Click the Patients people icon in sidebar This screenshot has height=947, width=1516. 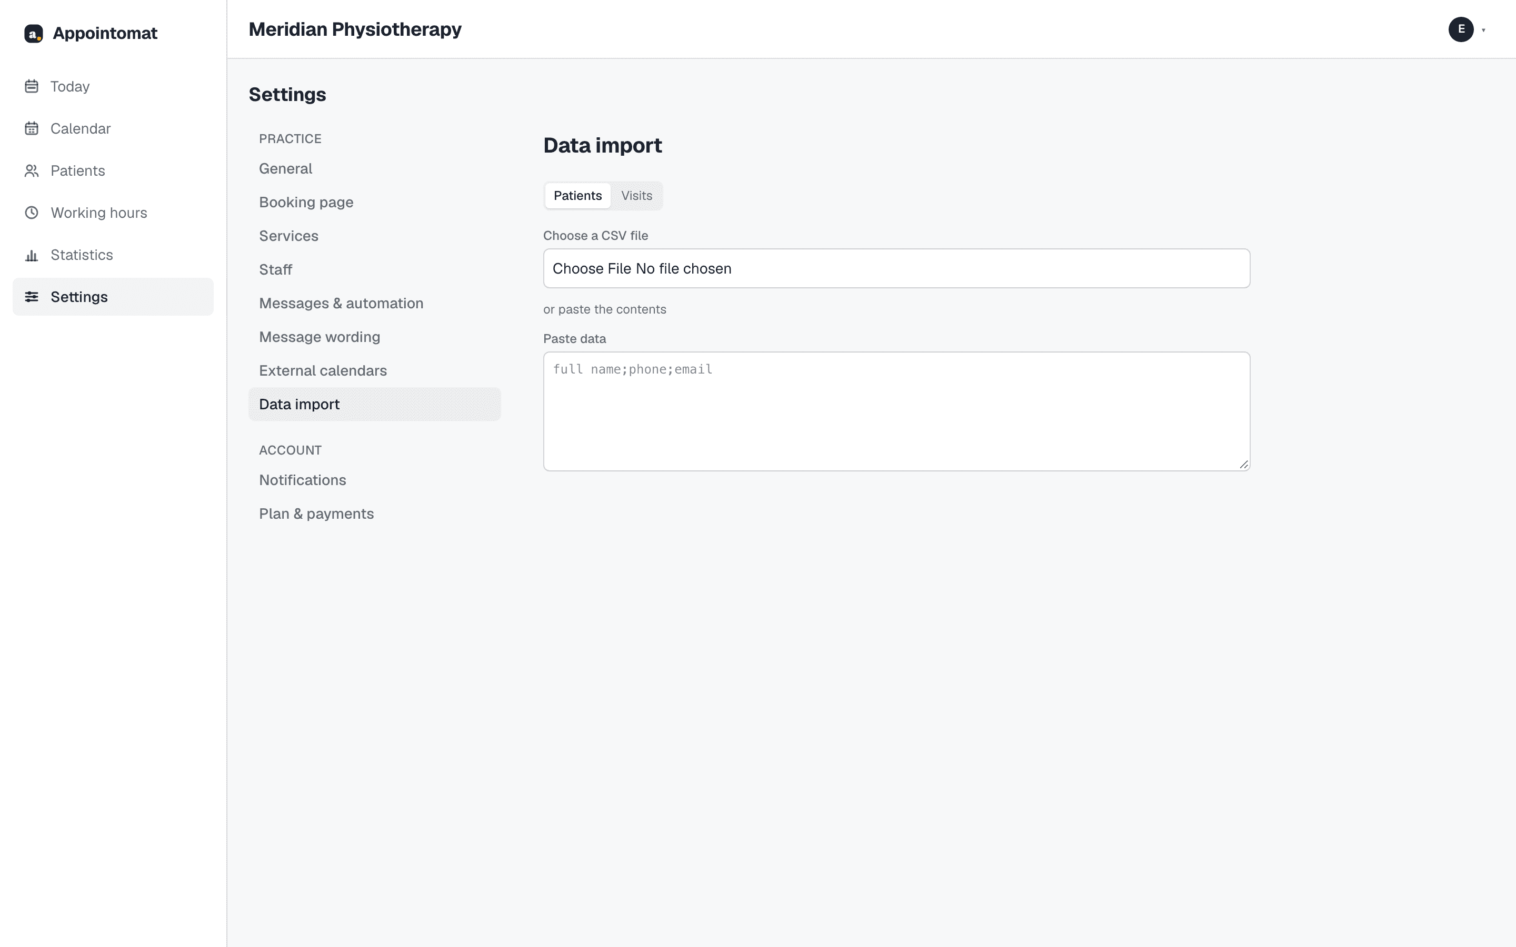pyautogui.click(x=32, y=170)
